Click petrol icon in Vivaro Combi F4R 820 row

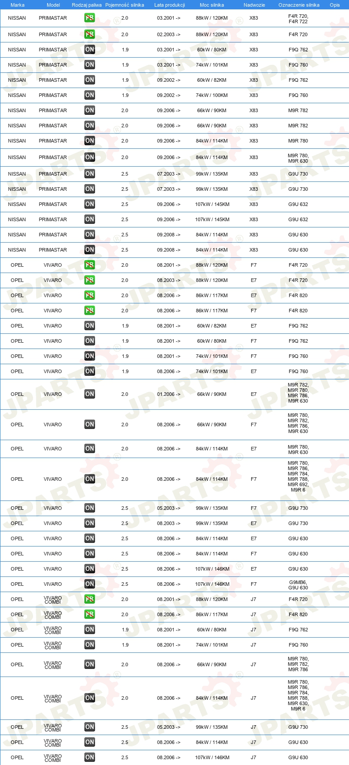pos(90,614)
